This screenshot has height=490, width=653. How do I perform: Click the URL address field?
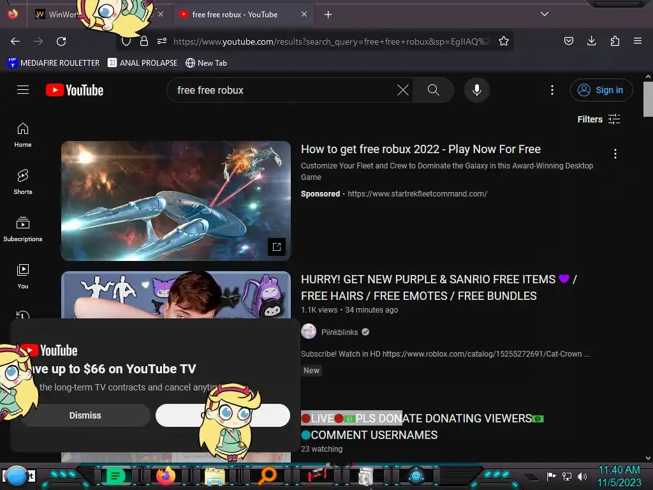point(331,41)
